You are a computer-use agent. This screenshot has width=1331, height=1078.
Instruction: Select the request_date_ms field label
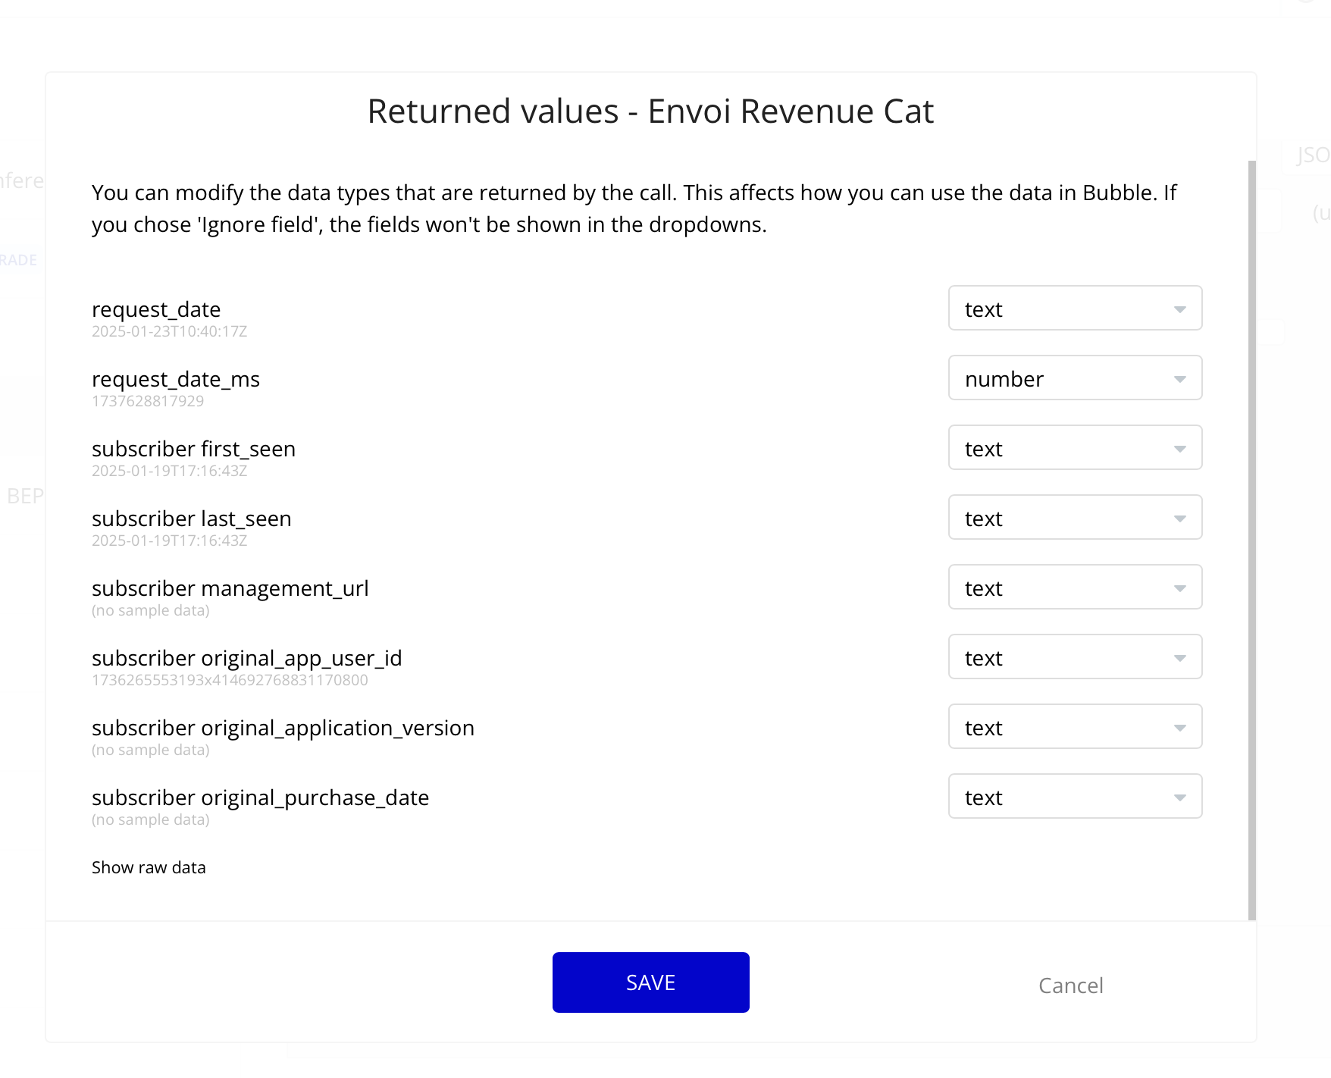(x=176, y=379)
